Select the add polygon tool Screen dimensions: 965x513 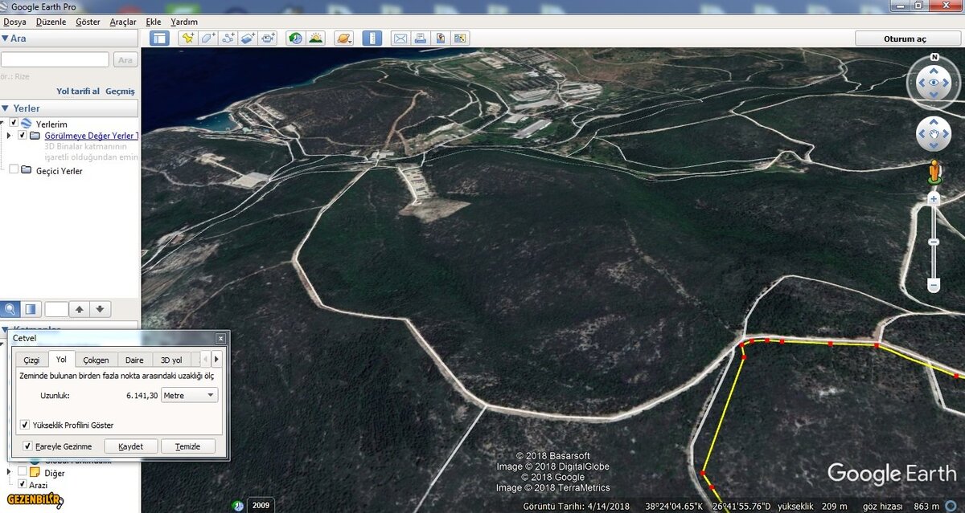click(x=207, y=38)
